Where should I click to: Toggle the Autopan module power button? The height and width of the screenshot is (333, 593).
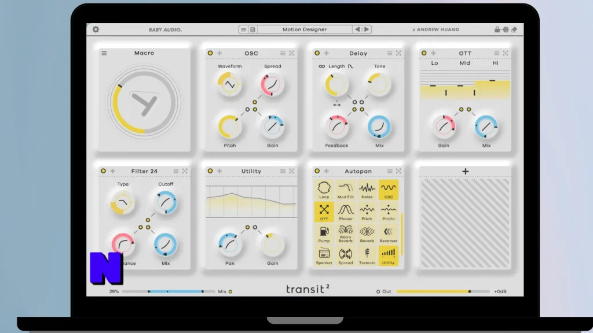(317, 171)
